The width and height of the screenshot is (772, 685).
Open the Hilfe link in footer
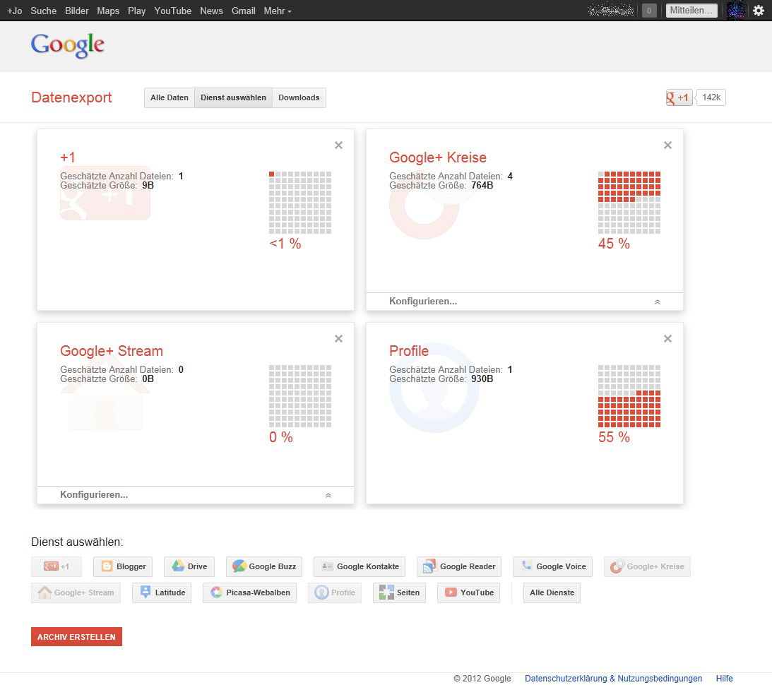click(724, 678)
